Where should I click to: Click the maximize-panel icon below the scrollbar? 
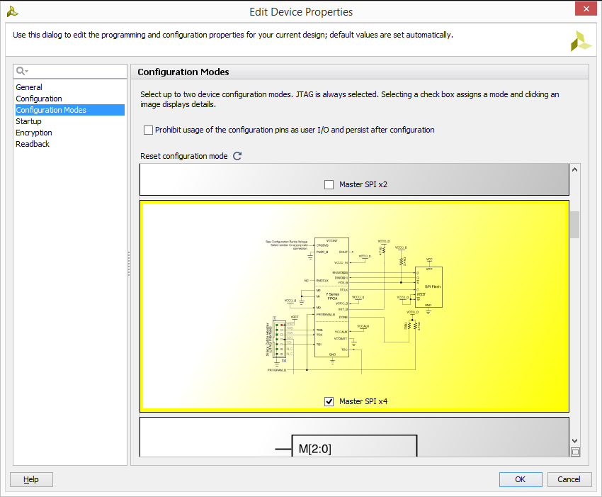575,452
